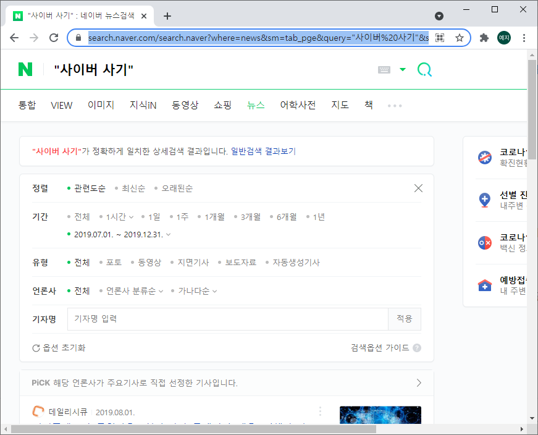Click the 예방접종 hospital icon

coord(485,285)
